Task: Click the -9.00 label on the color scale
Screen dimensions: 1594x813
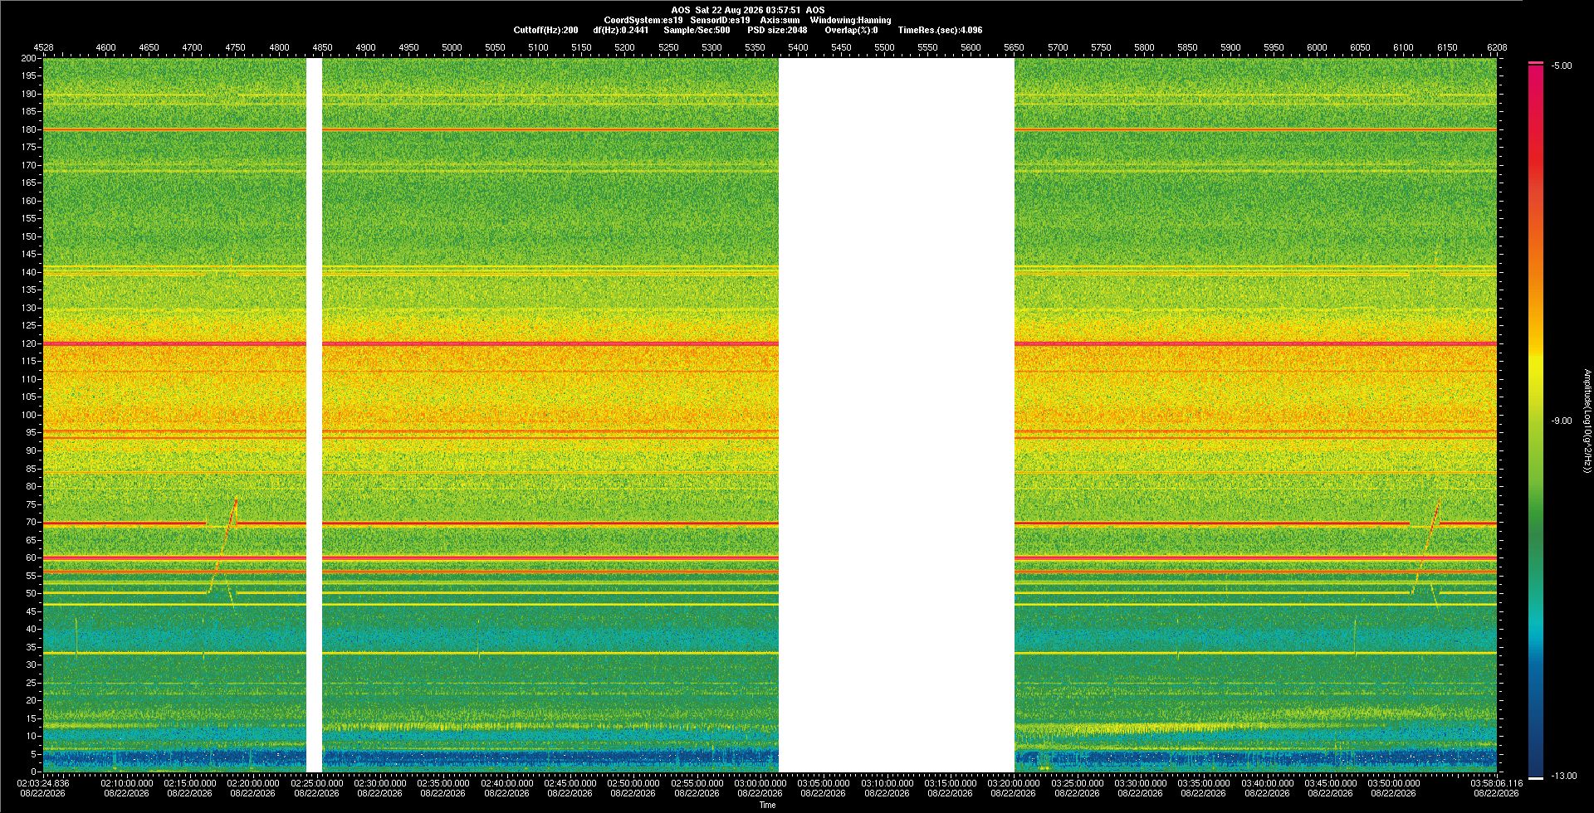Action: tap(1562, 421)
